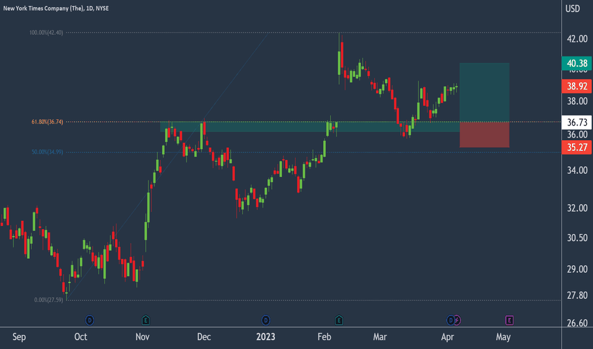Open the earnings E marker above Feb
The width and height of the screenshot is (593, 349).
tap(339, 320)
